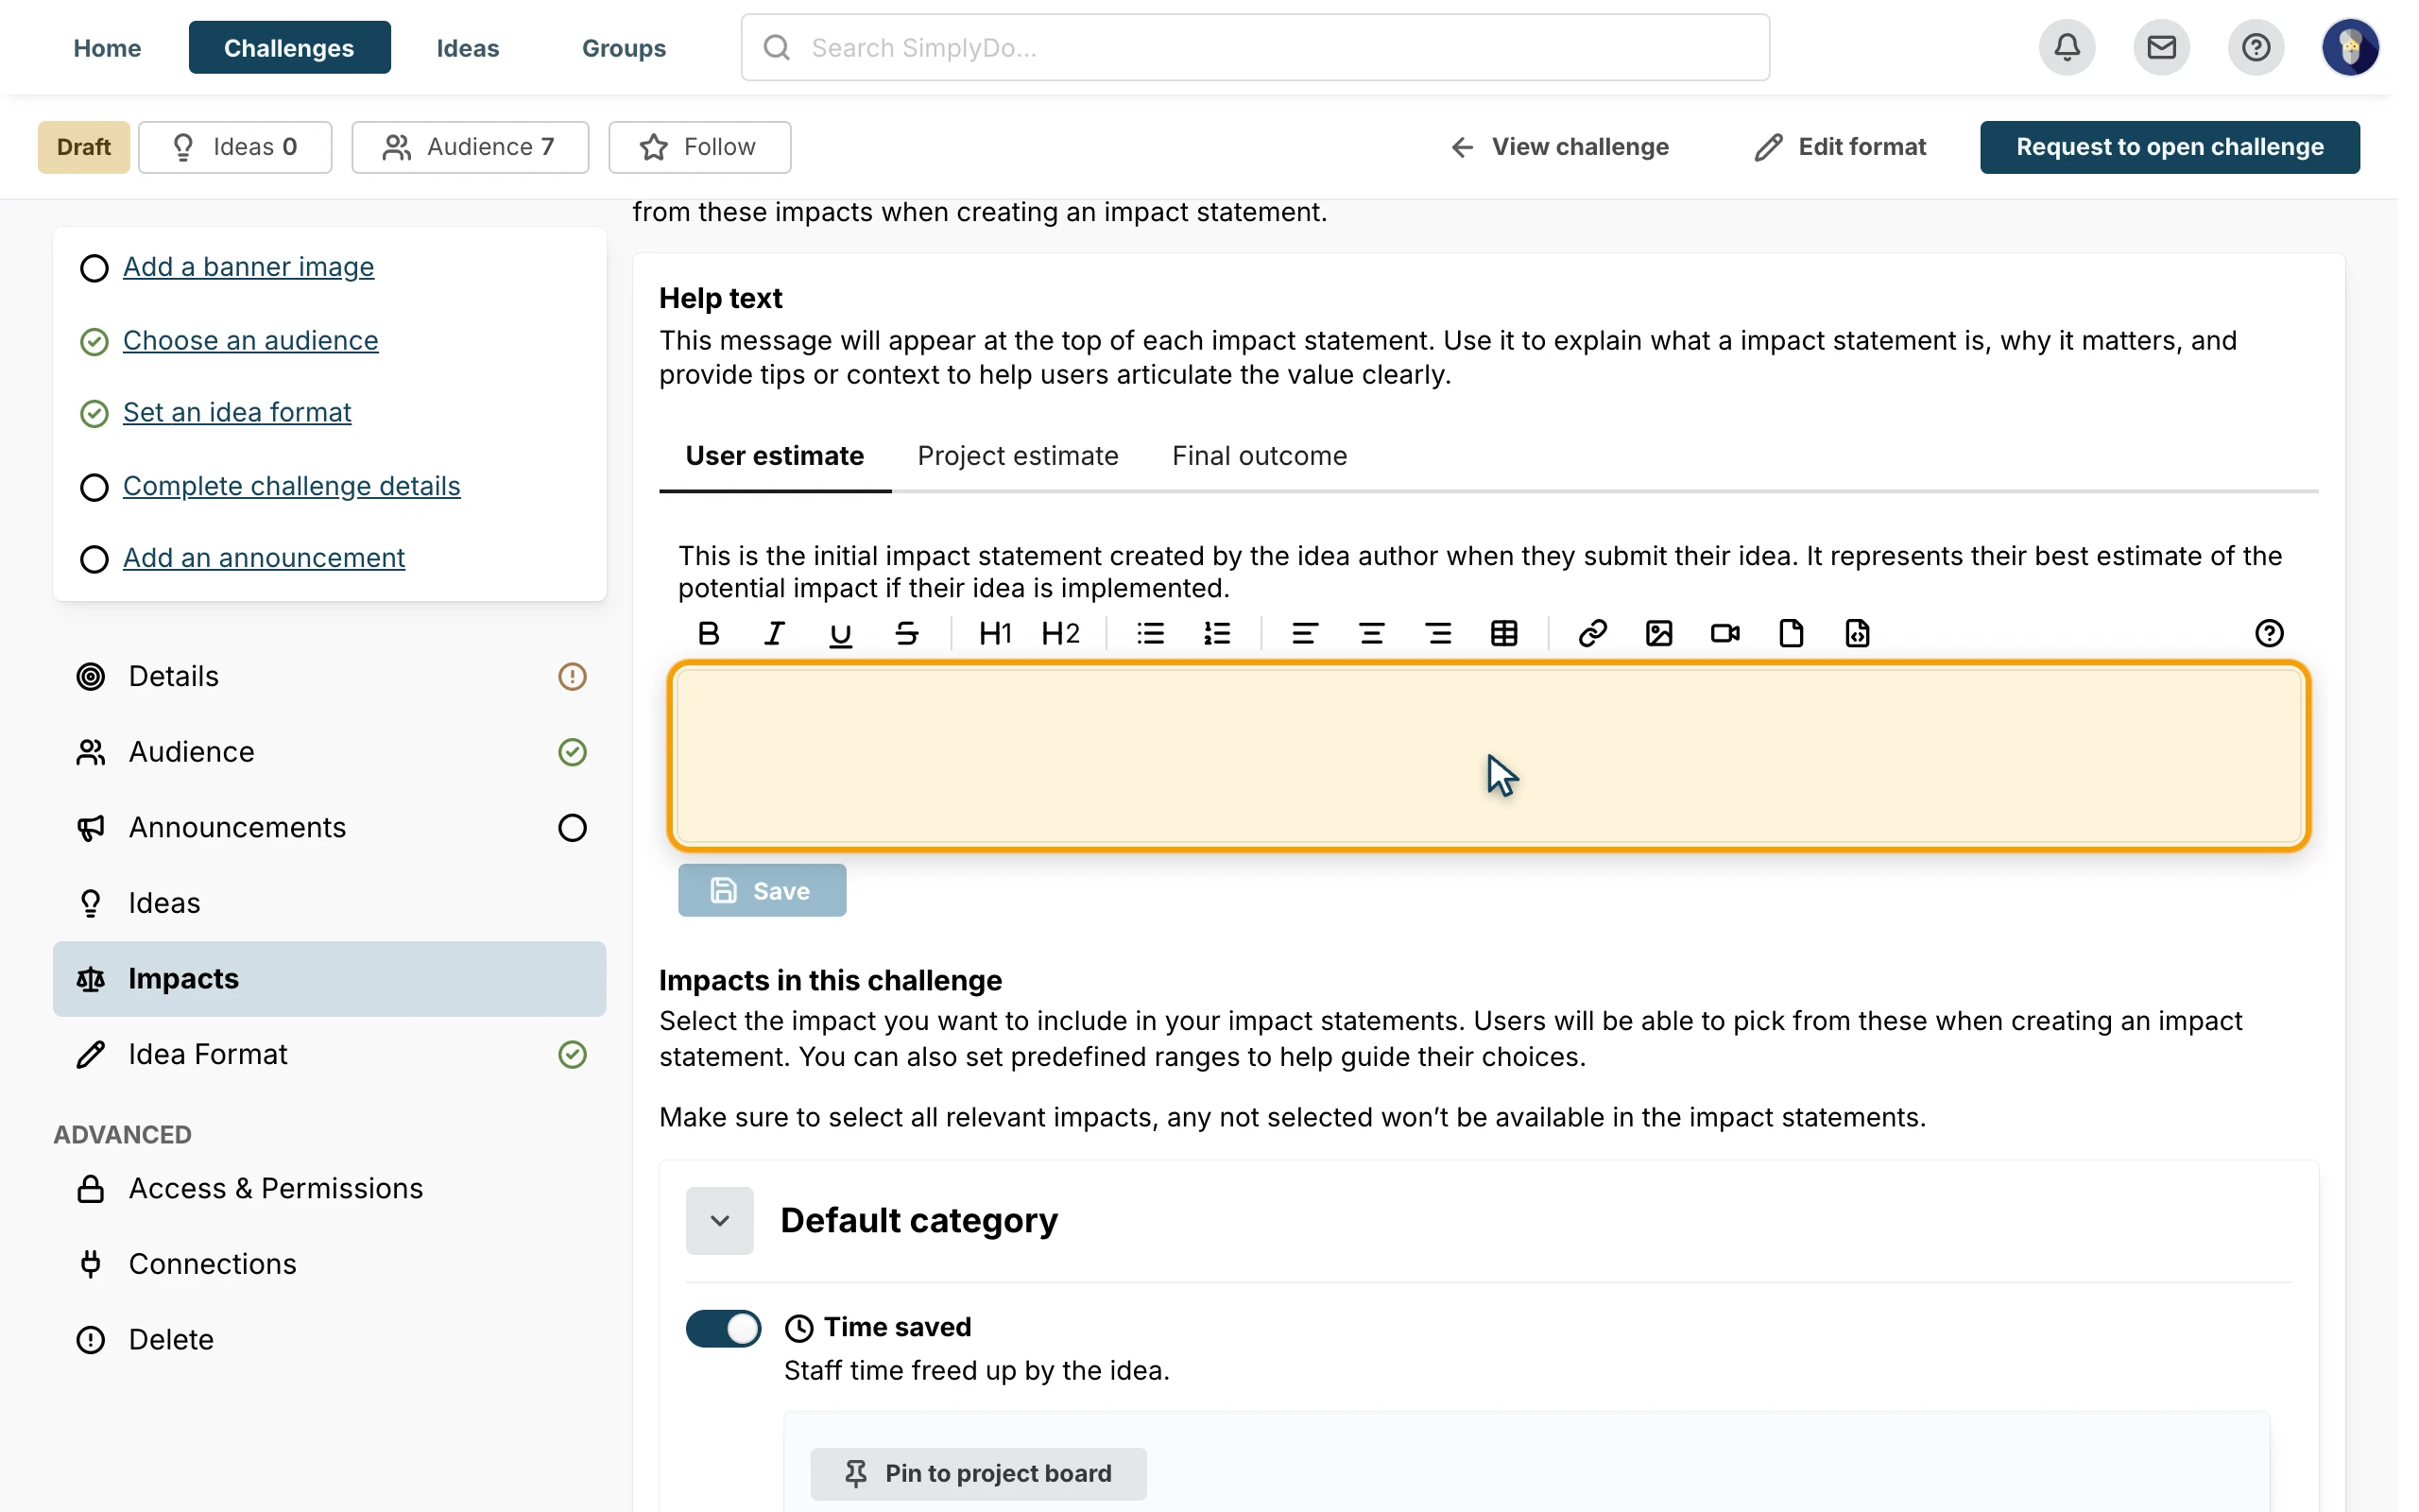2419x1512 pixels.
Task: Align text to the right
Action: pos(1438,634)
